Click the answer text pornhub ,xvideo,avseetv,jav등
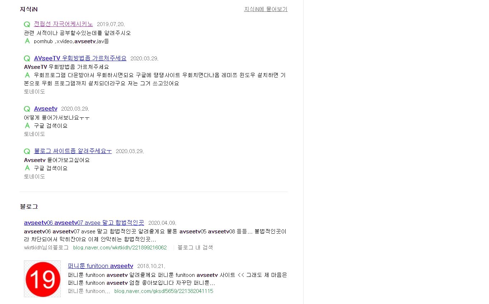The height and width of the screenshot is (304, 489). (71, 41)
